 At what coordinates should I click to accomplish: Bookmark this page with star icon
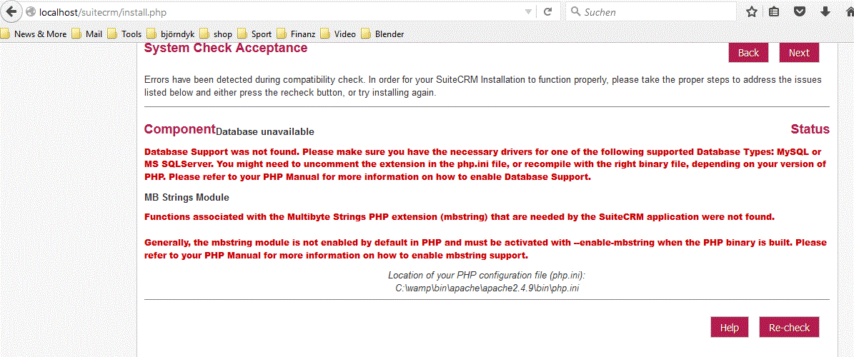(x=752, y=11)
